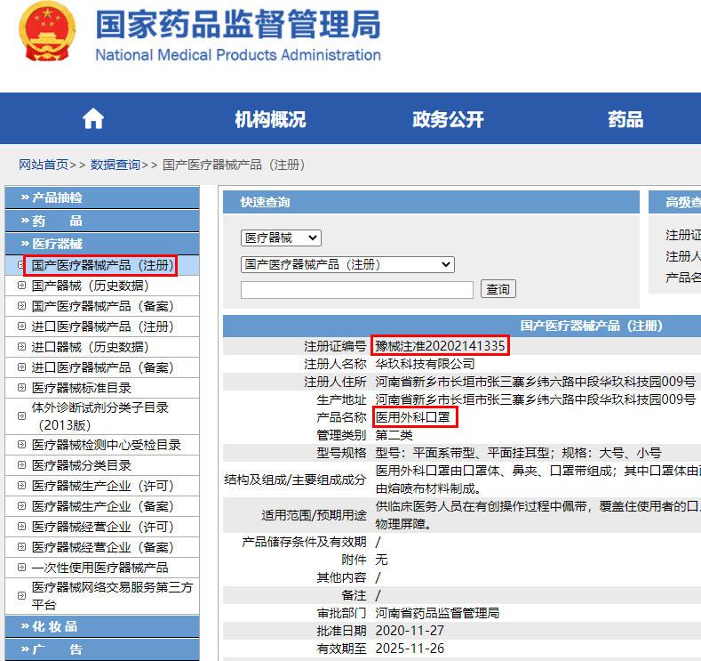Expand 产品抽检 sidebar section
This screenshot has height=661, width=701.
102,197
